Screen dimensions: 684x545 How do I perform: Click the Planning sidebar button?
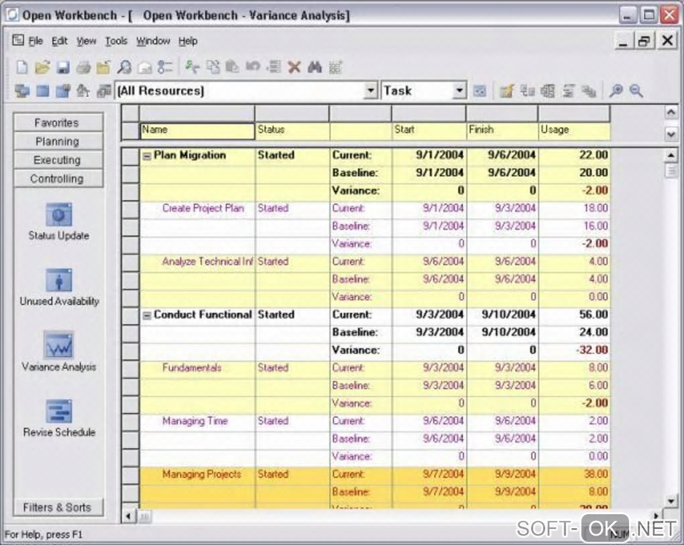[58, 141]
